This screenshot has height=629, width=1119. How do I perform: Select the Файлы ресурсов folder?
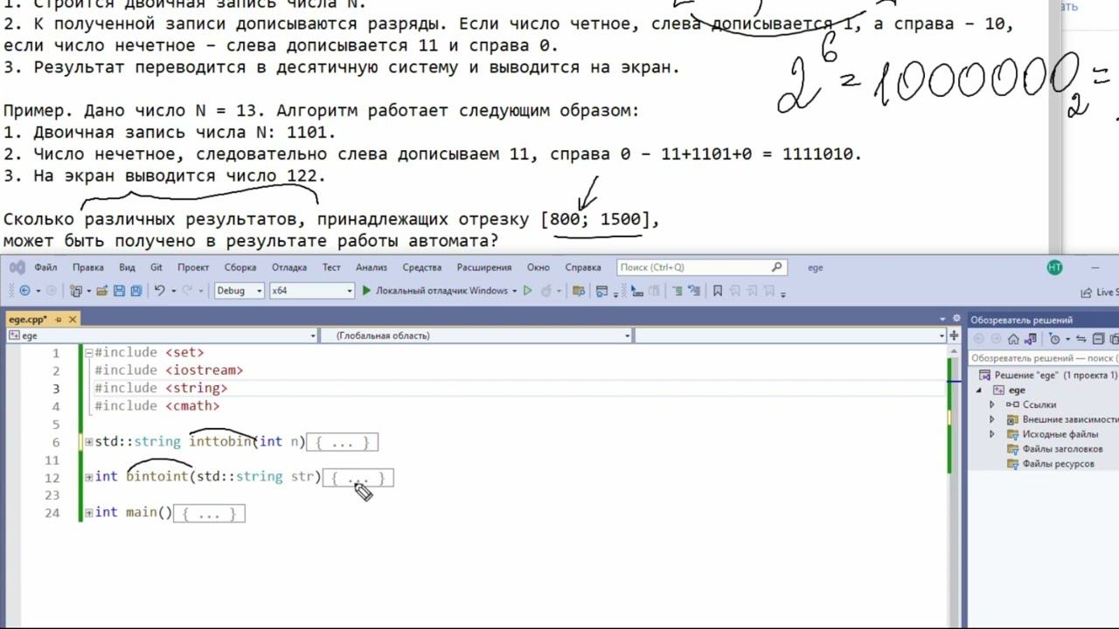(x=1051, y=464)
